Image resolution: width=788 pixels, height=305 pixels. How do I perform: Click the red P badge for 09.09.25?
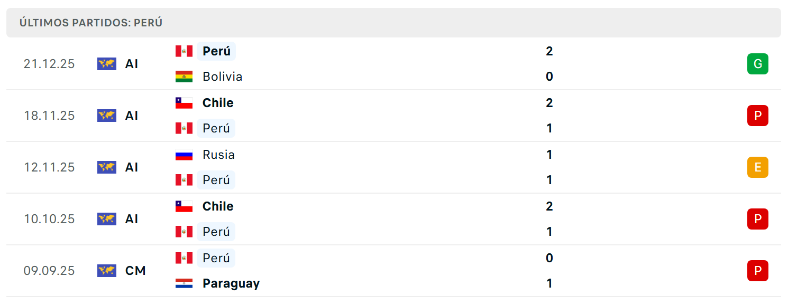coord(757,271)
